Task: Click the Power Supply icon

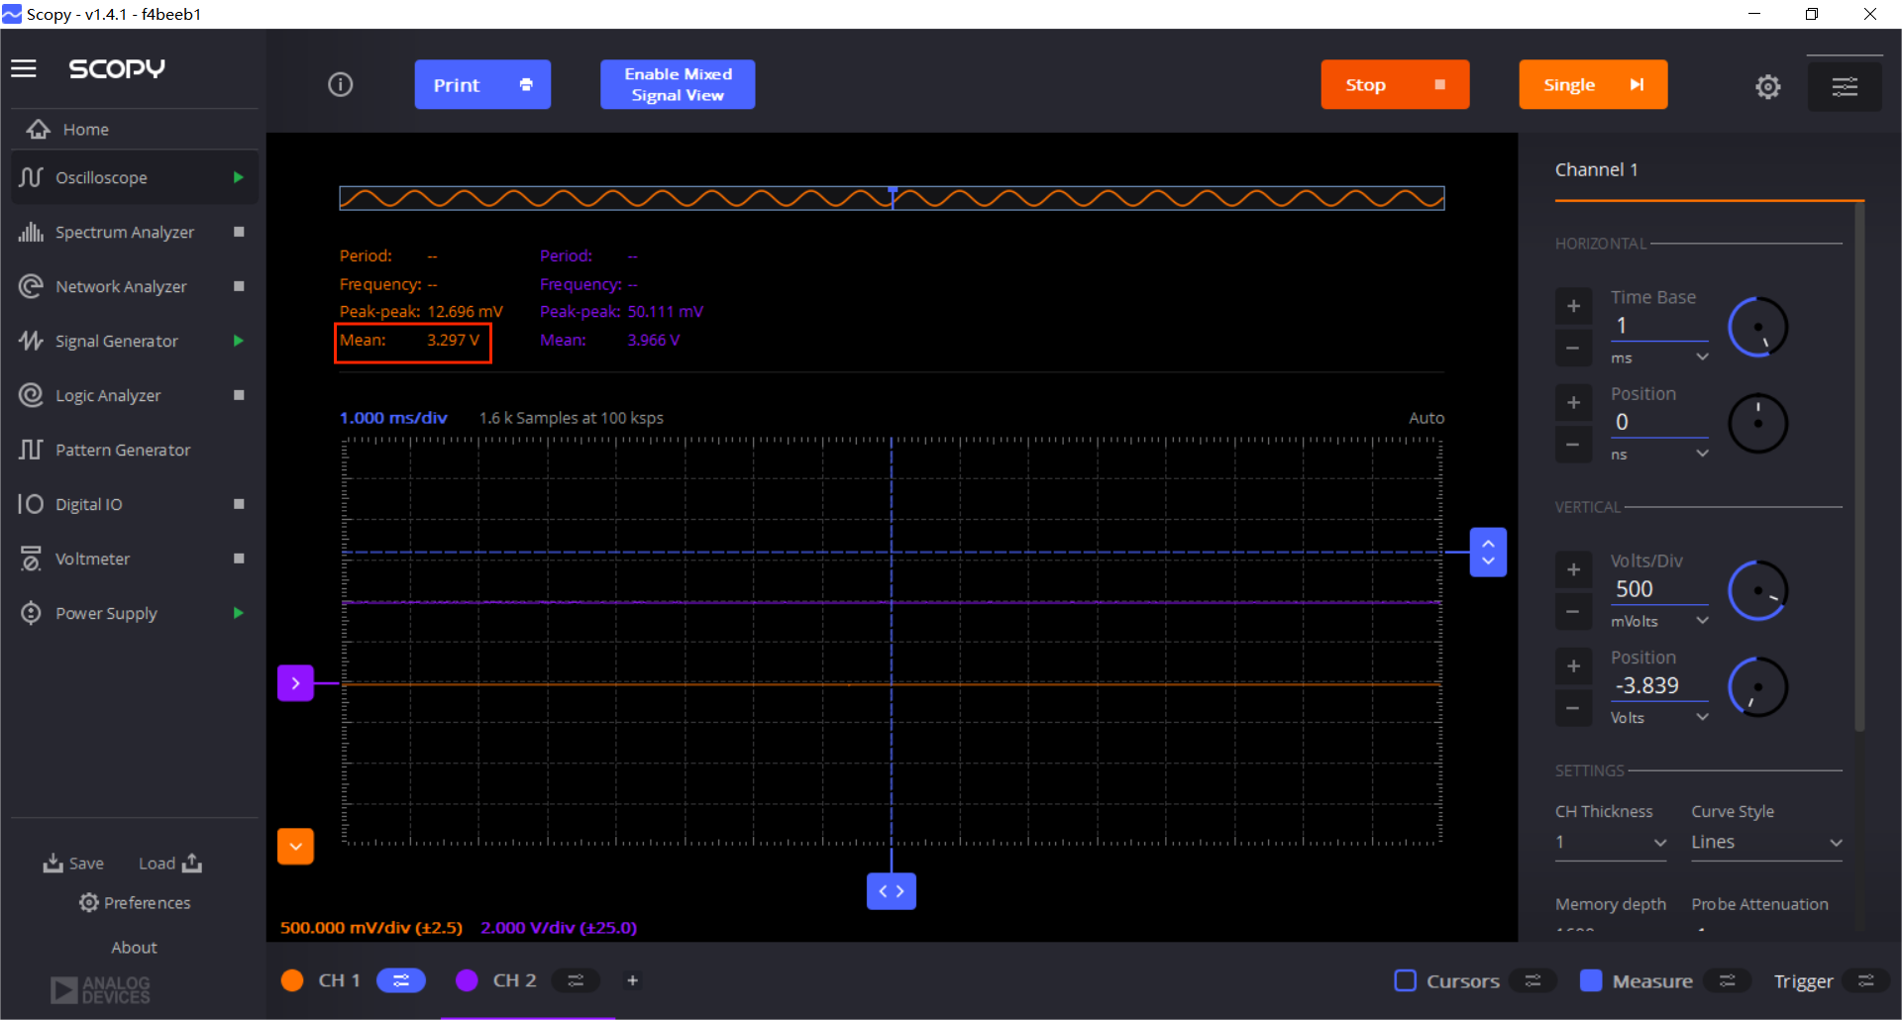Action: pyautogui.click(x=31, y=613)
